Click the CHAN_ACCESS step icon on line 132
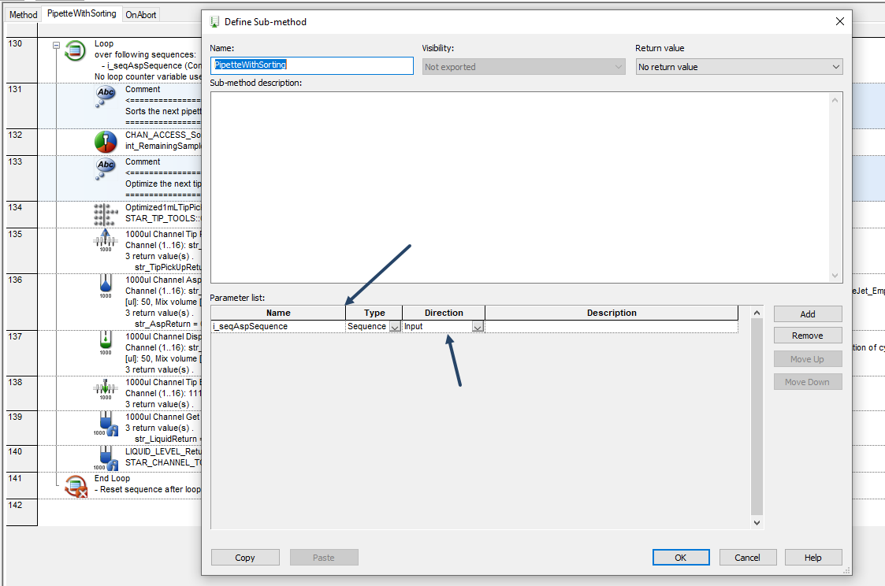The width and height of the screenshot is (885, 586). tap(106, 142)
